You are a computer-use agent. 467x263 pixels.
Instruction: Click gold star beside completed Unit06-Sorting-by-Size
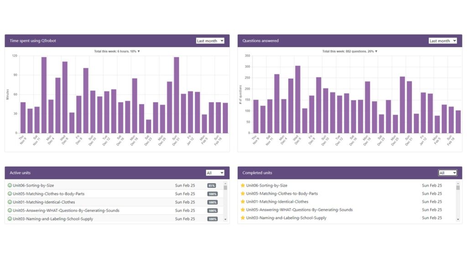(243, 185)
